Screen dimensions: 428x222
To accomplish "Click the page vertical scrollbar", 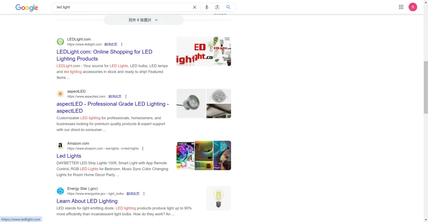I will pos(425,79).
